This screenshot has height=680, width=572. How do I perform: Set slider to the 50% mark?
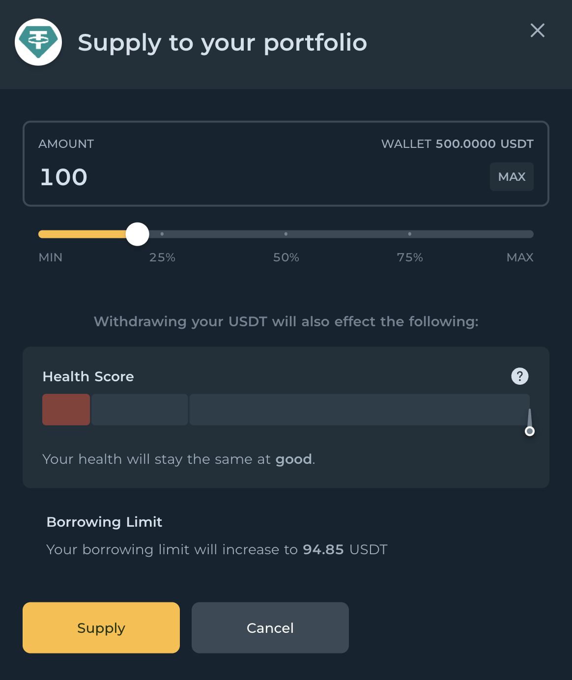286,234
